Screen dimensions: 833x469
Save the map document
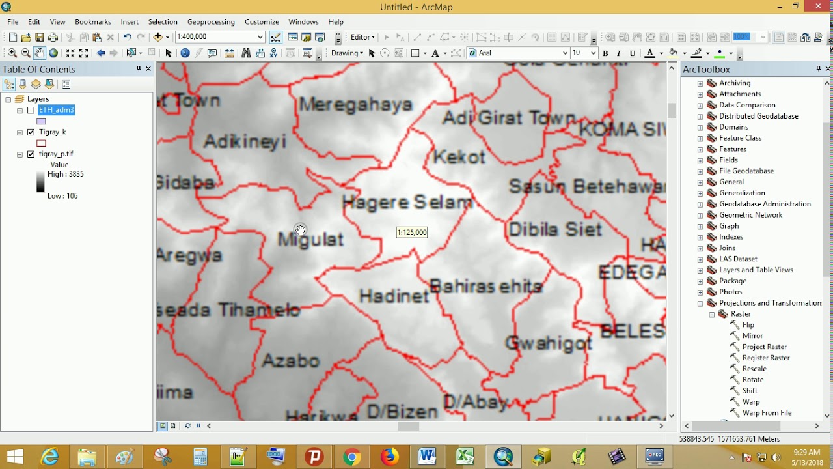40,37
